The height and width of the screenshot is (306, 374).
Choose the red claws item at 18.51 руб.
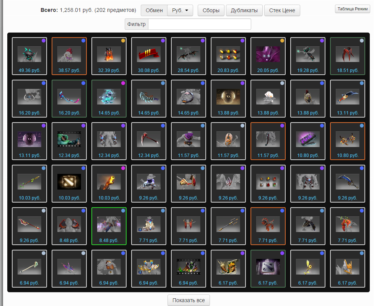coord(348,56)
